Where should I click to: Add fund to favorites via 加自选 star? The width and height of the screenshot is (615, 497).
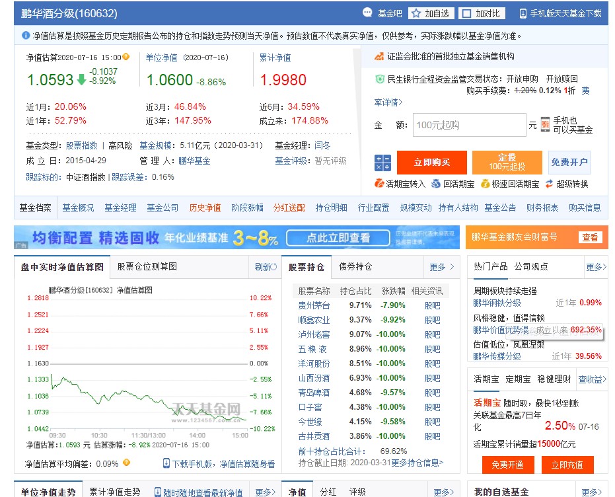tap(416, 12)
